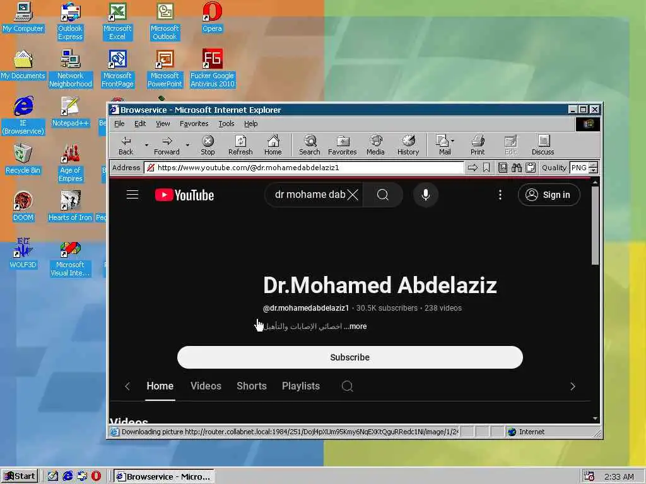Screen dimensions: 646x484
Task: Click the YouTube logo
Action: pos(184,195)
